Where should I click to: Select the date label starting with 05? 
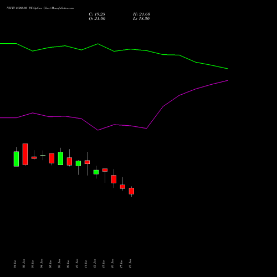click(50, 264)
